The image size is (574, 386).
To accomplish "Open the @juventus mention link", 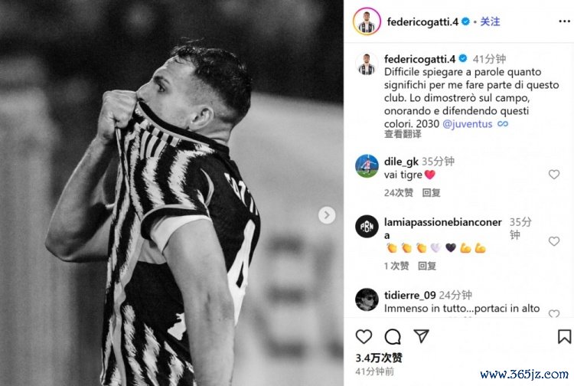I will [x=468, y=124].
